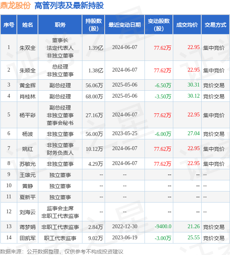Click the 职工代表监事 position of 田凯军
This screenshot has height=255, width=230.
[x=60, y=238]
